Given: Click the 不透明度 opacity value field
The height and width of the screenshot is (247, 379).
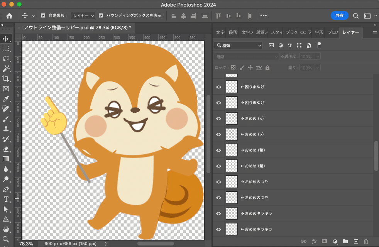Looking at the screenshot, I should tap(307, 57).
